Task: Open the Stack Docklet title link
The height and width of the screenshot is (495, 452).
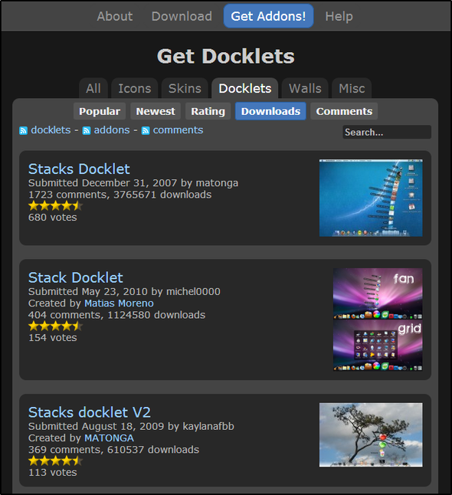Action: click(x=76, y=277)
